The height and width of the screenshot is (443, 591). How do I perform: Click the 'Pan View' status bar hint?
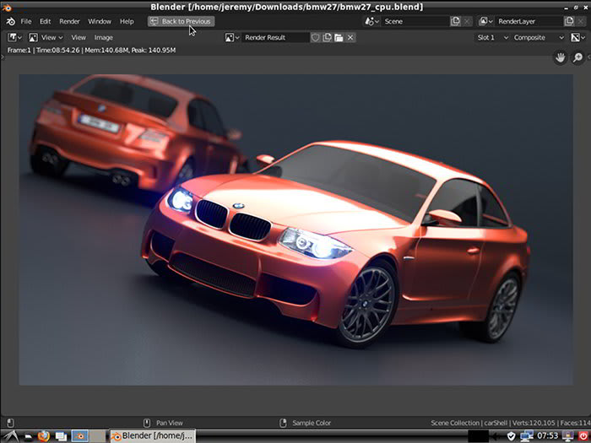pos(170,423)
